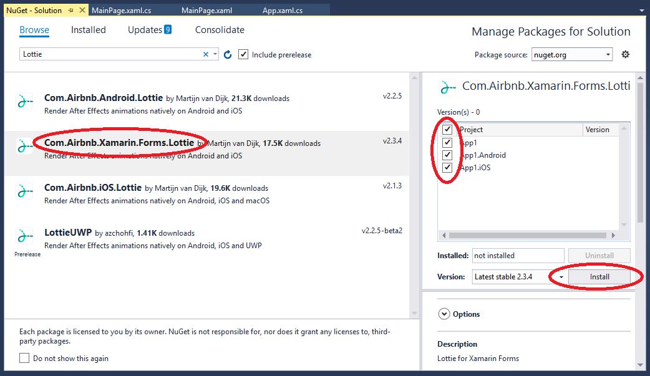Image resolution: width=650 pixels, height=376 pixels.
Task: Click Version column header
Action: (601, 129)
